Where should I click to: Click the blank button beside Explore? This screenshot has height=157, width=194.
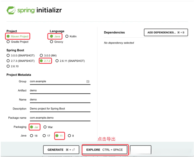pos(141,150)
